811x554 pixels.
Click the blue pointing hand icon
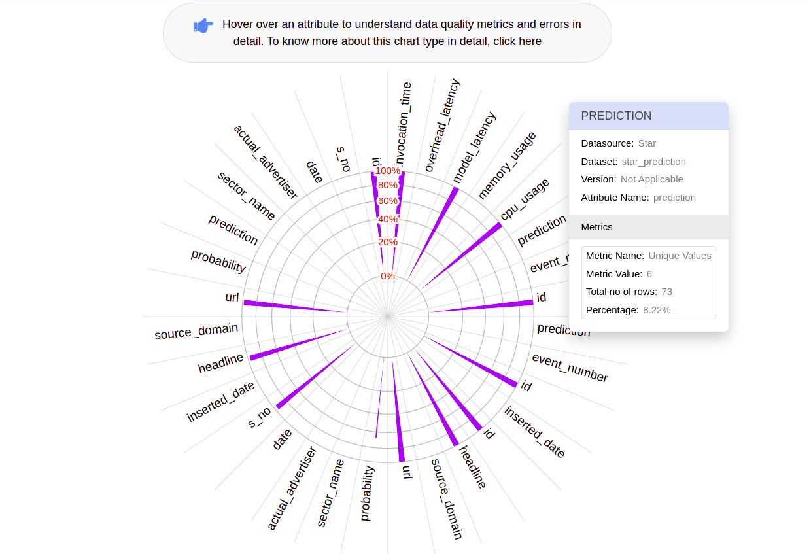tap(203, 25)
